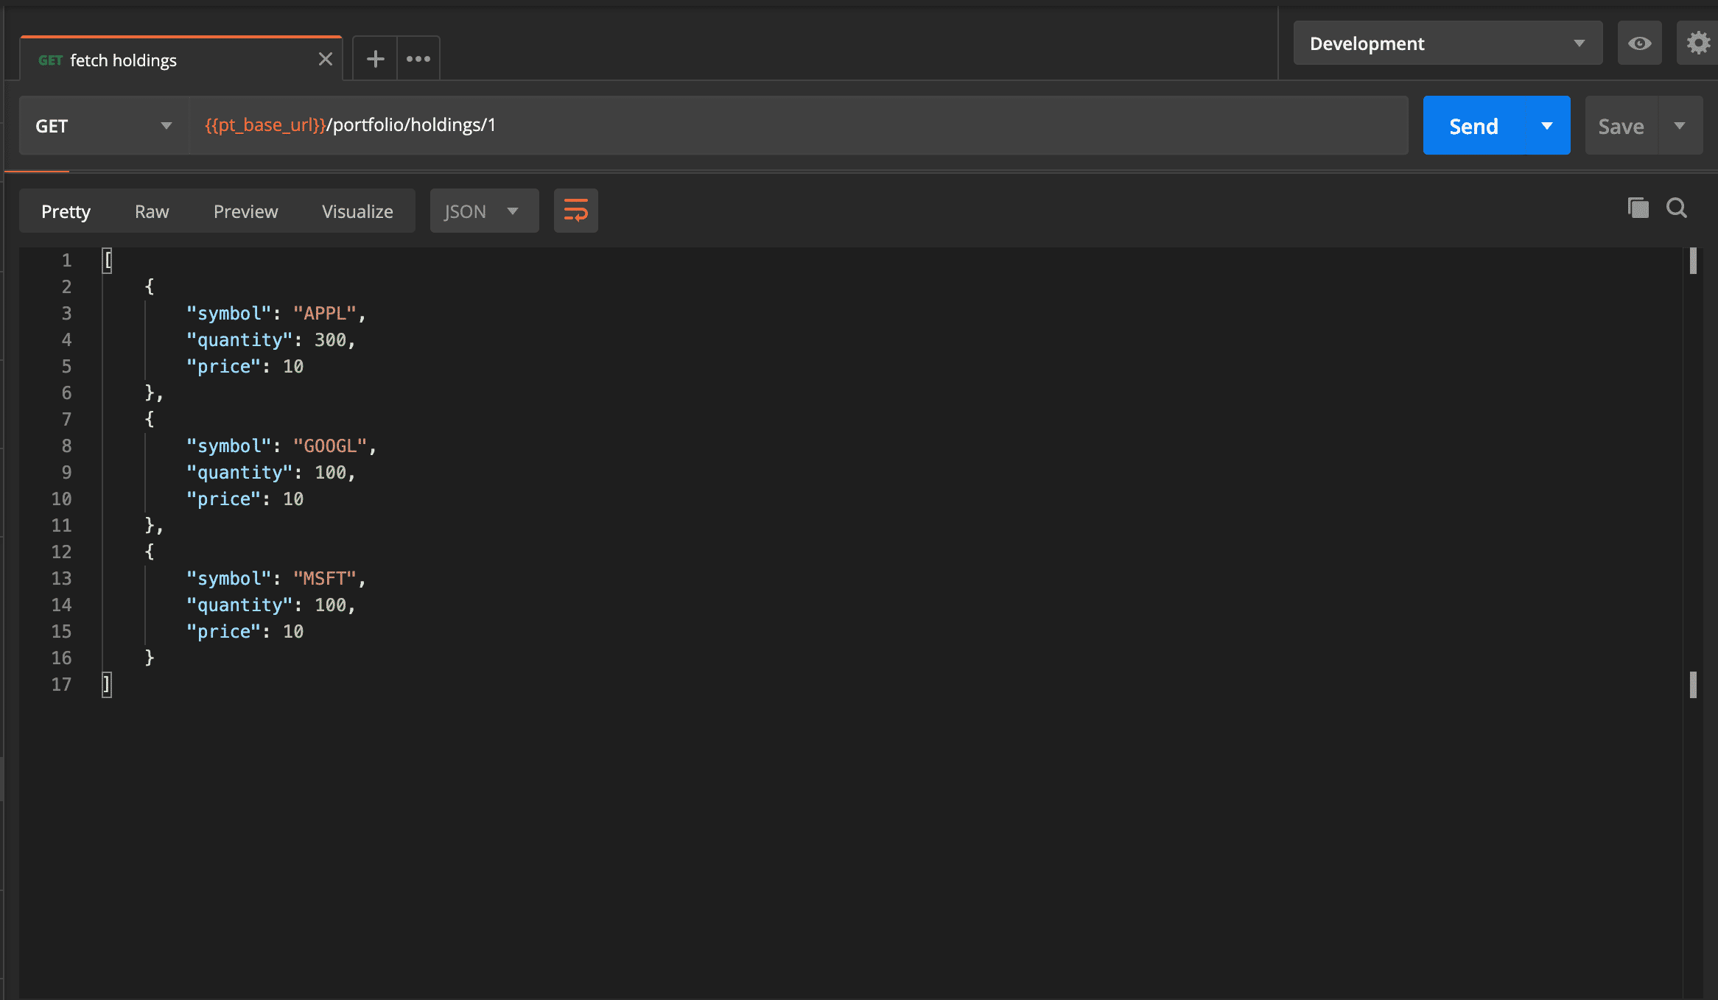Switch to Visualize response view
The width and height of the screenshot is (1718, 1000).
click(x=357, y=211)
